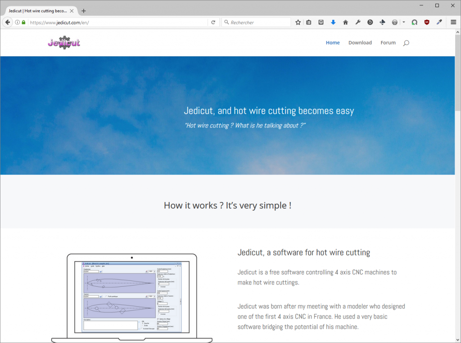Click the scrollbar up arrow
Image resolution: width=461 pixels, height=343 pixels.
(458, 32)
